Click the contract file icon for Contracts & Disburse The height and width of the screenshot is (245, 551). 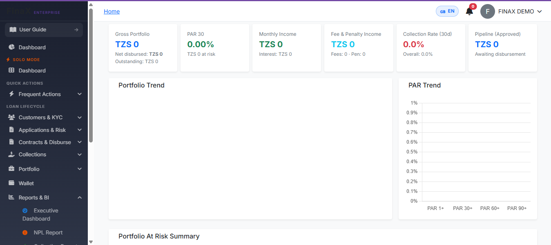[12, 142]
